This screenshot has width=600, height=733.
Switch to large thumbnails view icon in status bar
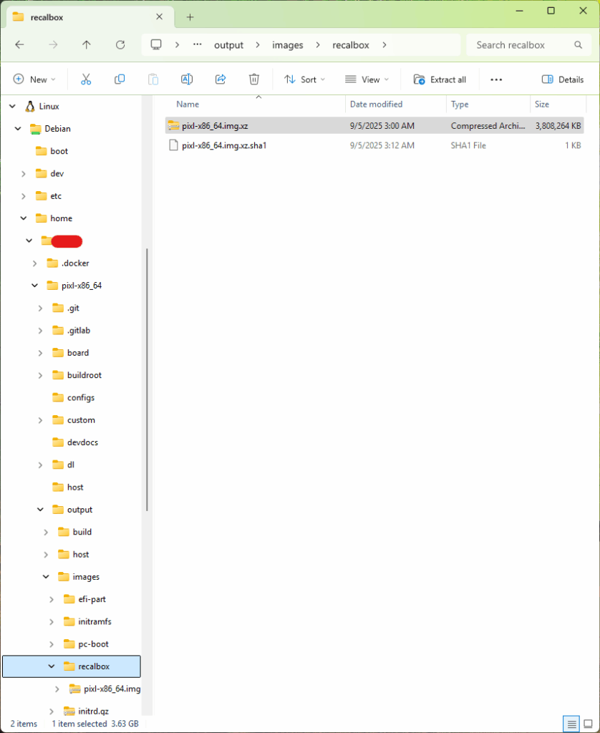tap(589, 724)
